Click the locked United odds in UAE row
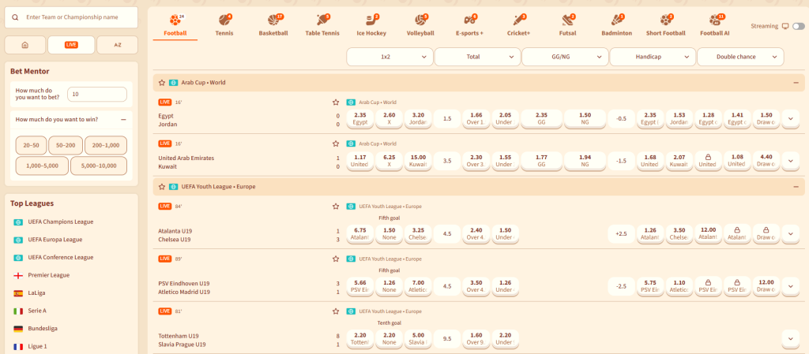The image size is (809, 354). [708, 161]
